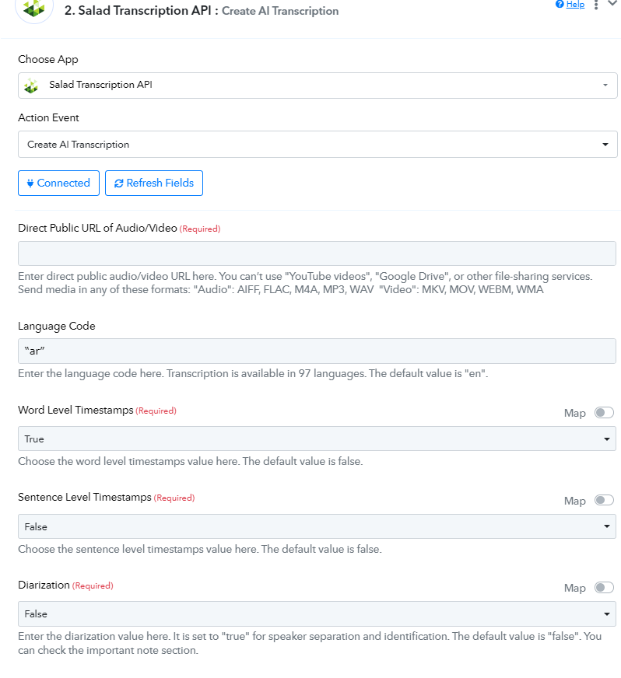Open the Action Event dropdown
Image resolution: width=621 pixels, height=678 pixels.
click(x=318, y=144)
